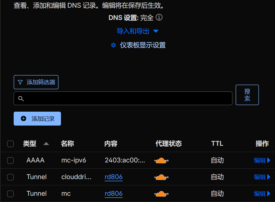Click the 代理状态 column header
The image size is (275, 202).
pos(169,144)
